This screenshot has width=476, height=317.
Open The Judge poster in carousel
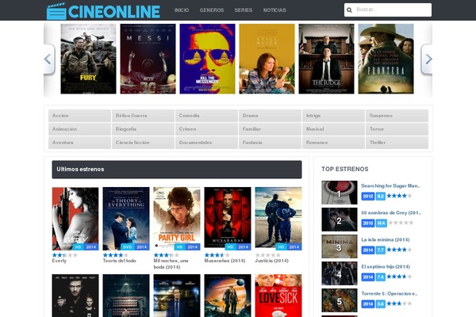click(x=326, y=59)
